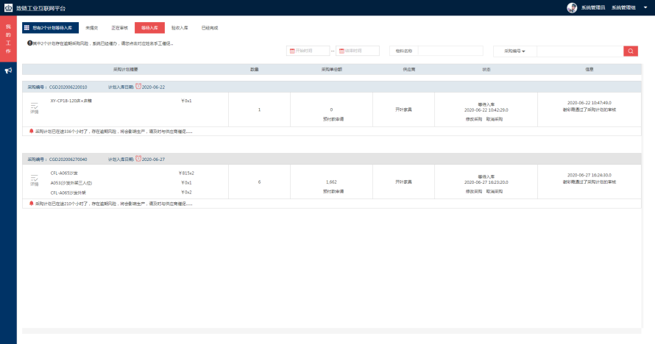Click alarm clock icon next to 2020-06-22
This screenshot has height=344, width=655.
[x=138, y=86]
